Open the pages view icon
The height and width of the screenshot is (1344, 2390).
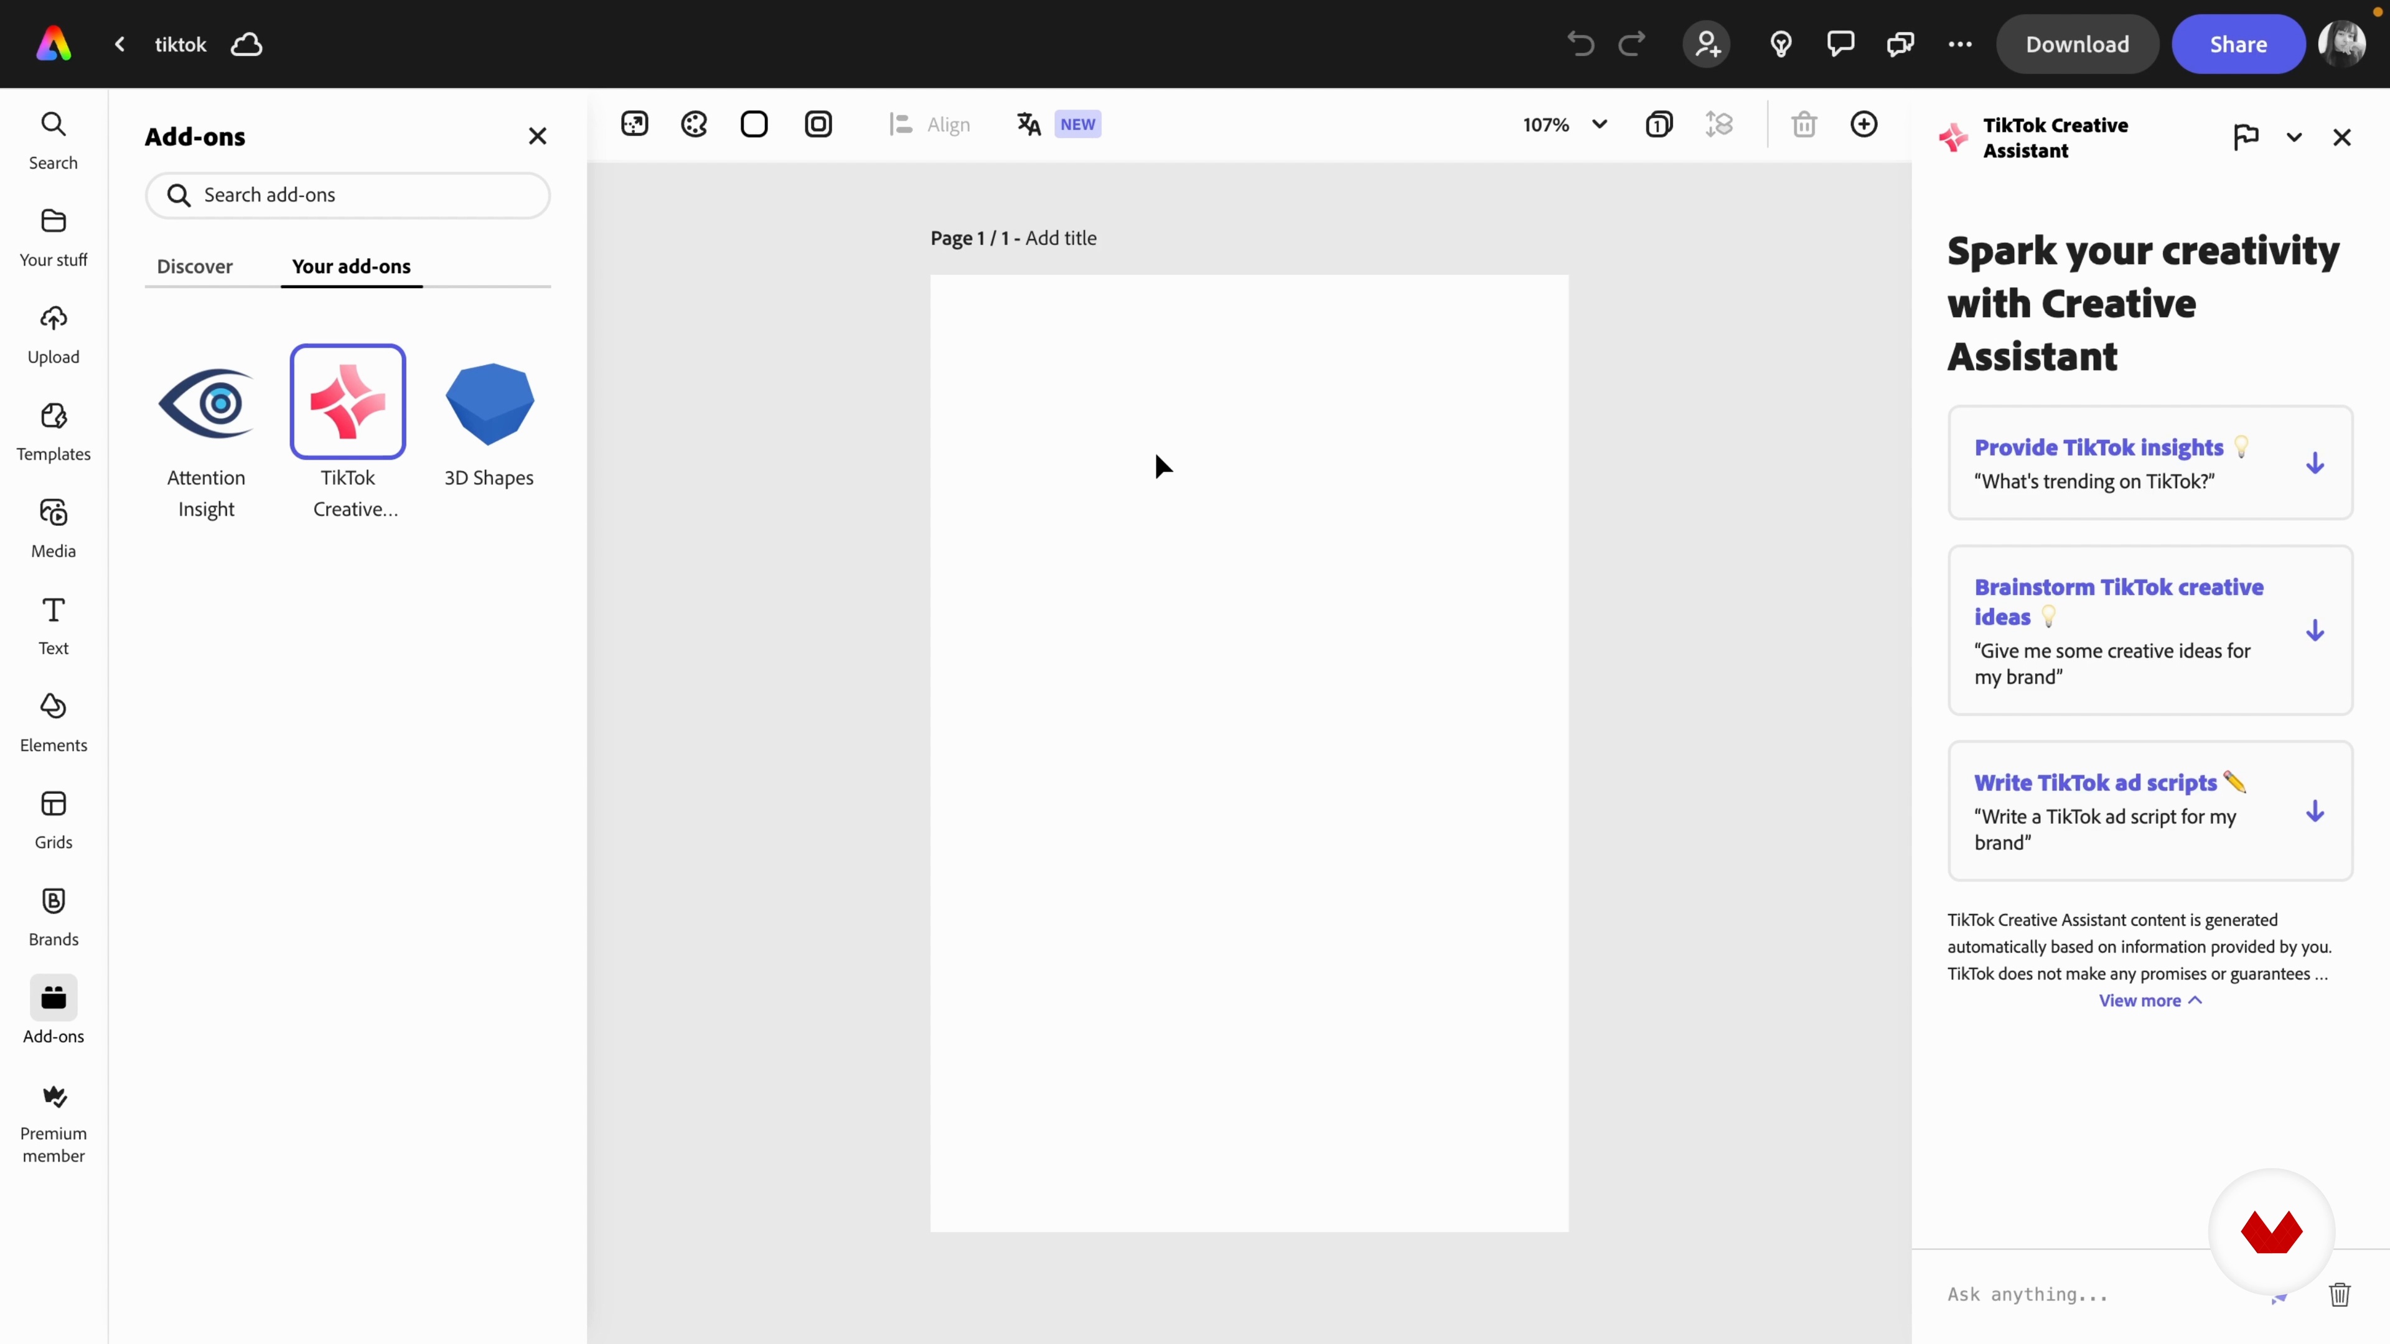click(x=1659, y=124)
